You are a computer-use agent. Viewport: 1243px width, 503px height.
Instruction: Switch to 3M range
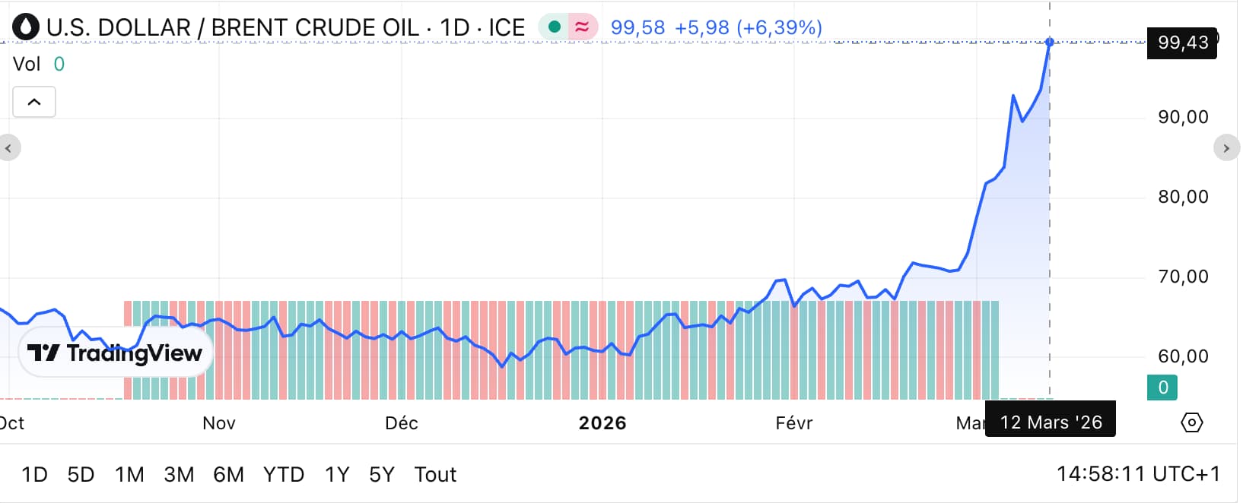(x=179, y=475)
